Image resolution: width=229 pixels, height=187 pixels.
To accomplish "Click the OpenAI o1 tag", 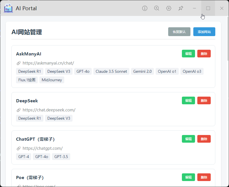I will [x=167, y=71].
